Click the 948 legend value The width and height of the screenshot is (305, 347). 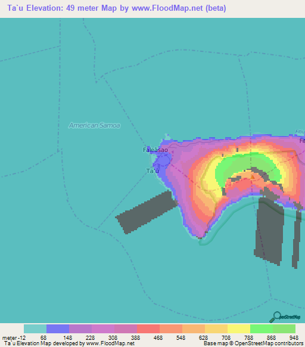pos(294,337)
